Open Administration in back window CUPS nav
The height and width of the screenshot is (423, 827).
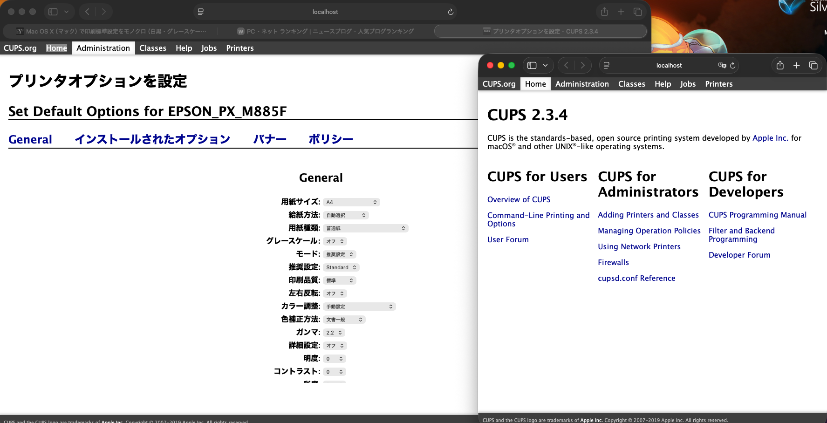(103, 48)
